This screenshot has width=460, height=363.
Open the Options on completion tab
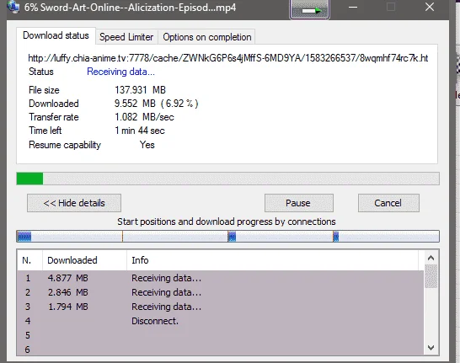[206, 37]
